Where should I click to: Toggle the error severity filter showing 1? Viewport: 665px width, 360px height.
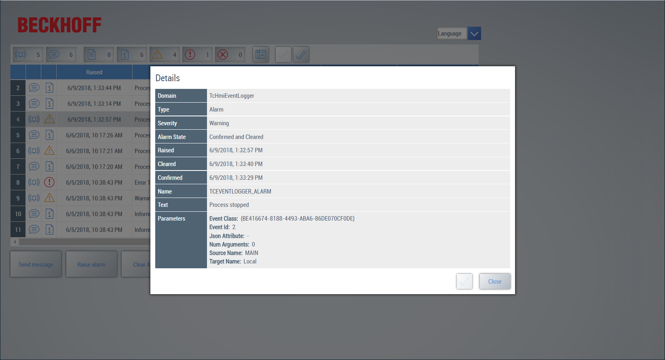click(197, 55)
